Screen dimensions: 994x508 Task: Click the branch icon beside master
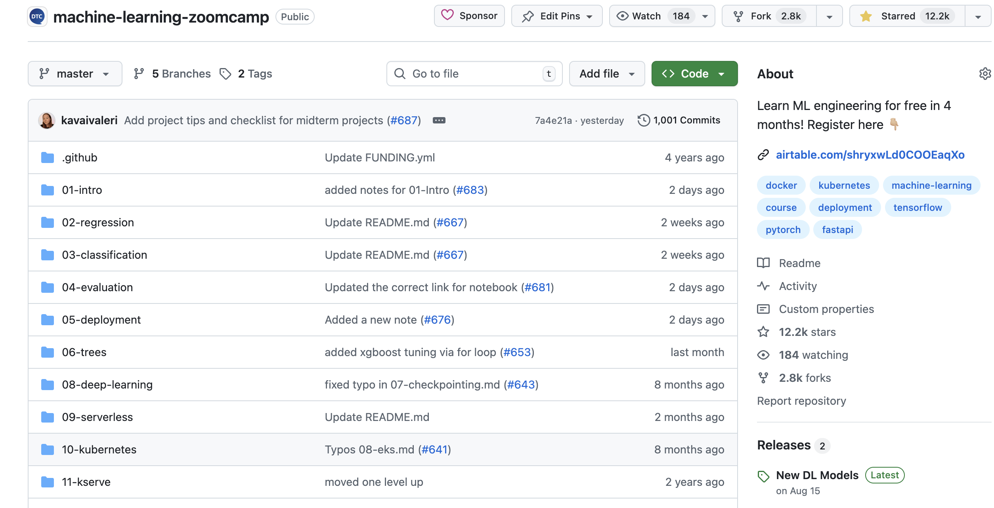point(44,73)
